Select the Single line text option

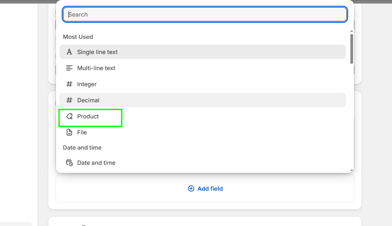click(x=97, y=52)
